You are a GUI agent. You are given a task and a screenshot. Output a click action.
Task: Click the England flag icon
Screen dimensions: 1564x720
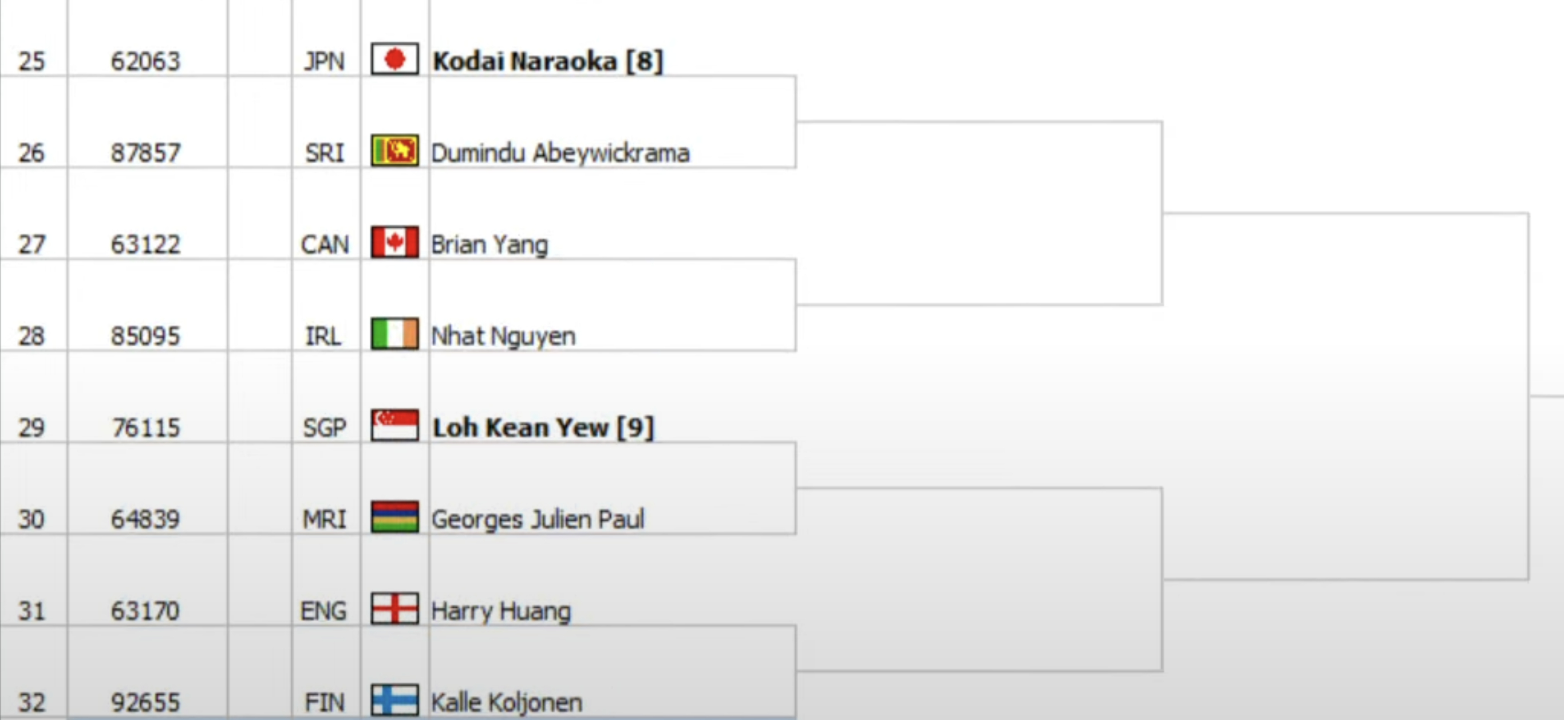[394, 608]
